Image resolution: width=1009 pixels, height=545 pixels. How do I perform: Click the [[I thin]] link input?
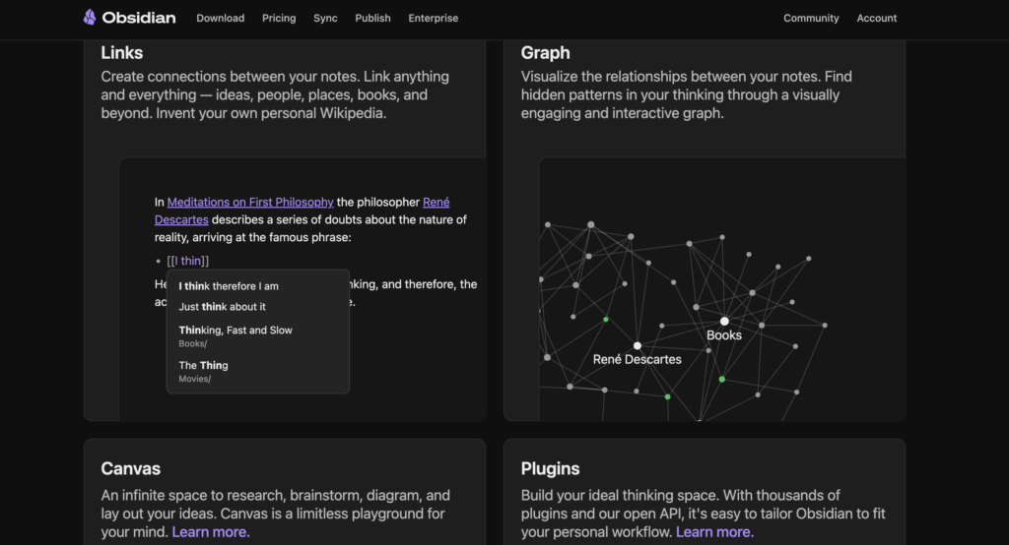(x=188, y=261)
